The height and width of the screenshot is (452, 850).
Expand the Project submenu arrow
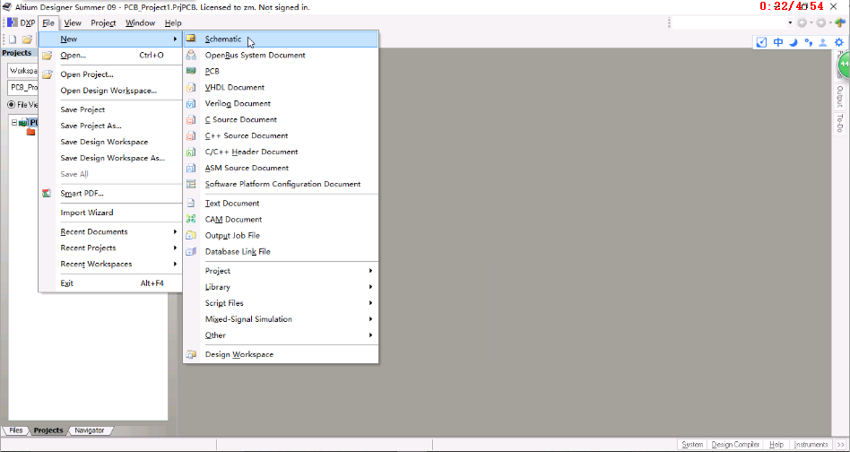coord(371,271)
